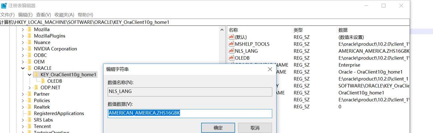This screenshot has width=433, height=133.
Task: Click the MSHELP_TOOLS string value icon
Action: (x=231, y=44)
